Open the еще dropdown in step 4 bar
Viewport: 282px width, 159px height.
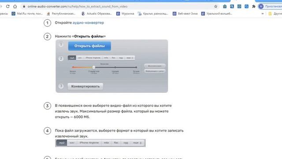tap(137, 143)
